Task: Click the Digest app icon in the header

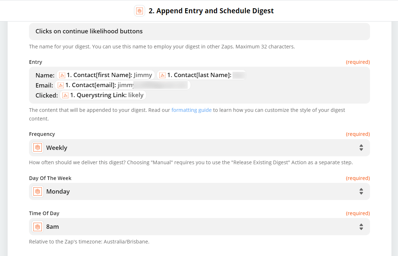Action: coord(139,11)
